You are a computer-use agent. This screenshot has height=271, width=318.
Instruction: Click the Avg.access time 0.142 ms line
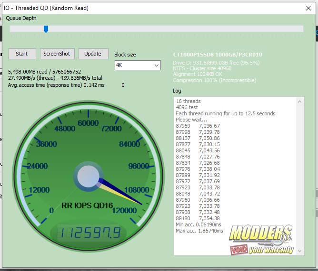(56, 85)
